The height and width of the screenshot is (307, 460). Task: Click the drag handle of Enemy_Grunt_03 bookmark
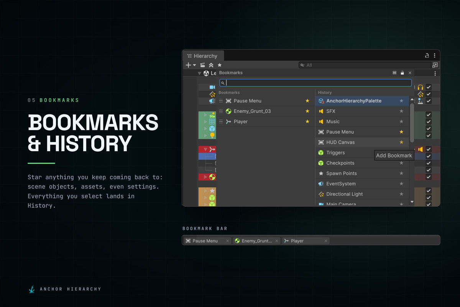tap(221, 111)
